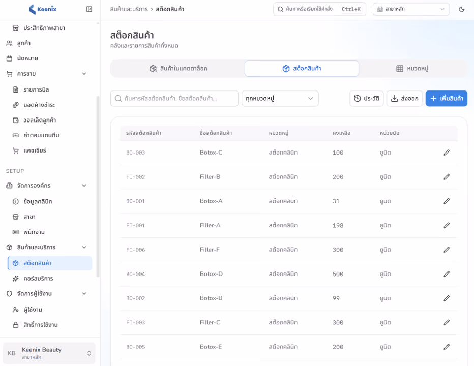Toggle dark mode moon icon
Viewport: 474px width, 366px height.
[x=461, y=9]
